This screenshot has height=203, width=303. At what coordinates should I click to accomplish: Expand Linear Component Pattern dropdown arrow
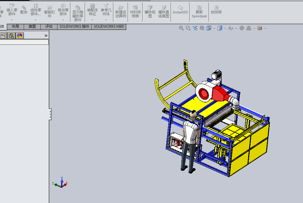35,20
